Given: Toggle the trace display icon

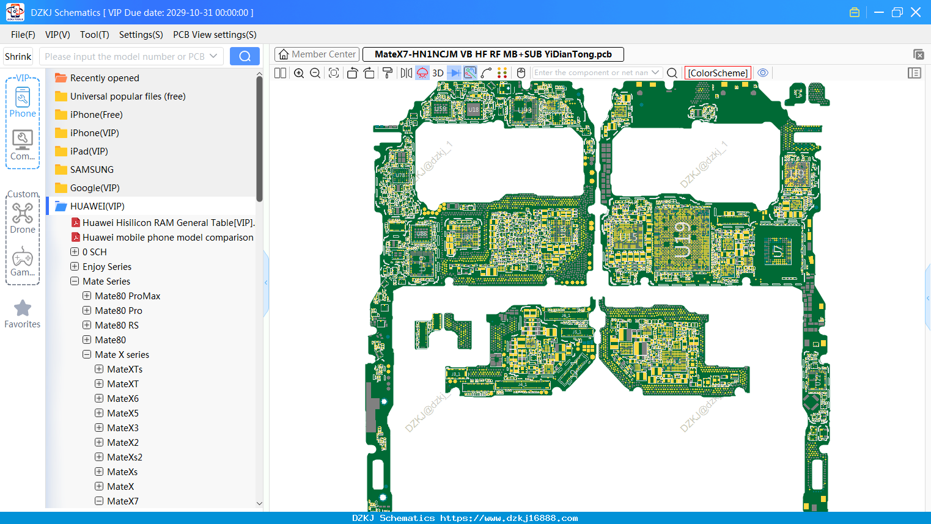Looking at the screenshot, I should 470,73.
